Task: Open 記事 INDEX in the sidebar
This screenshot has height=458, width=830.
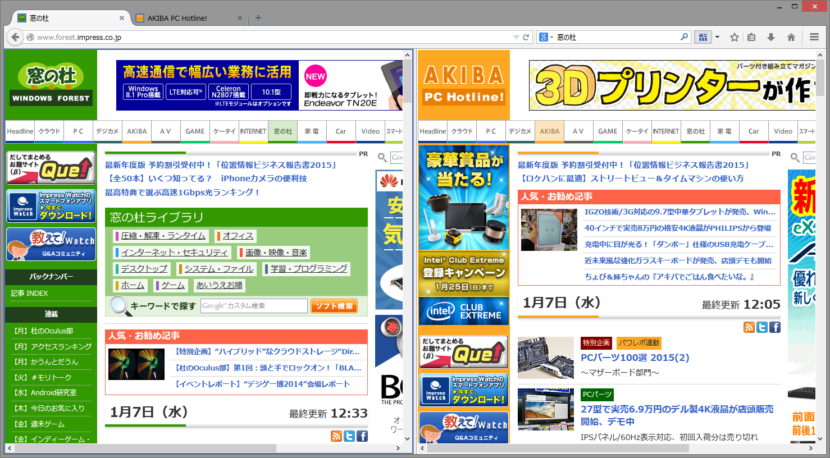Action: [x=30, y=293]
